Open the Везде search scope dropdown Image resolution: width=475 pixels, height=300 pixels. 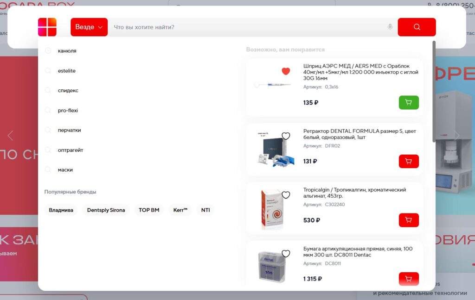pyautogui.click(x=89, y=27)
